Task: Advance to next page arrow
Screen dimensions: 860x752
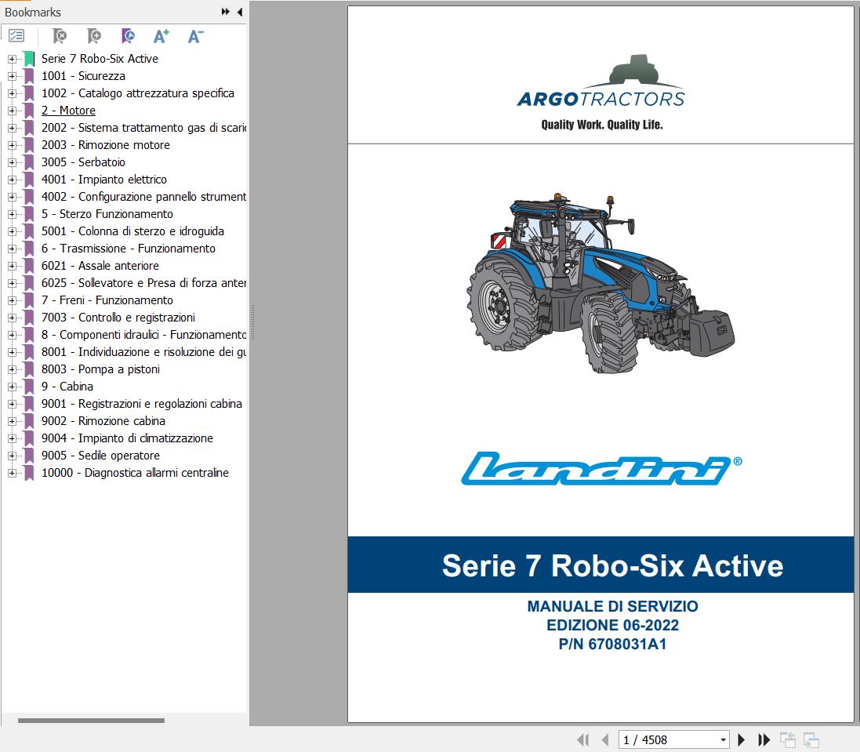Action: point(741,739)
